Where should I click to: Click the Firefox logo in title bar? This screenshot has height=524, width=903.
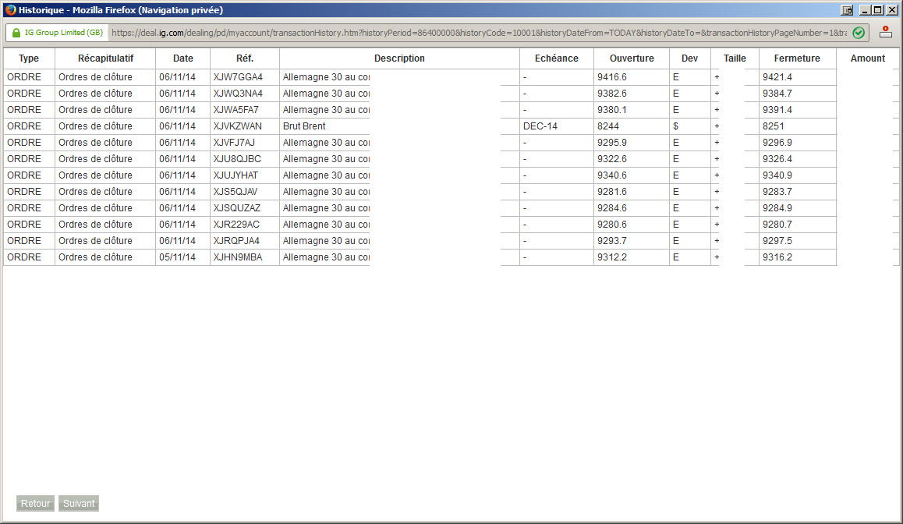(x=10, y=10)
